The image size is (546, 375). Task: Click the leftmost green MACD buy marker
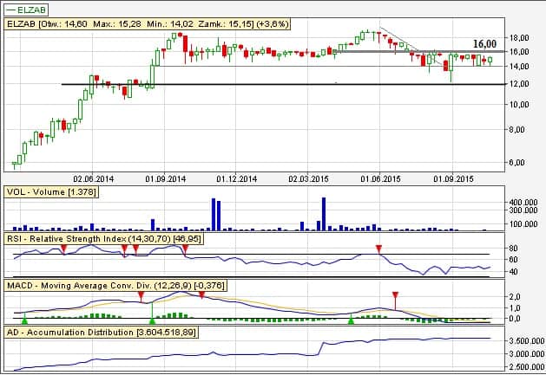(24, 320)
